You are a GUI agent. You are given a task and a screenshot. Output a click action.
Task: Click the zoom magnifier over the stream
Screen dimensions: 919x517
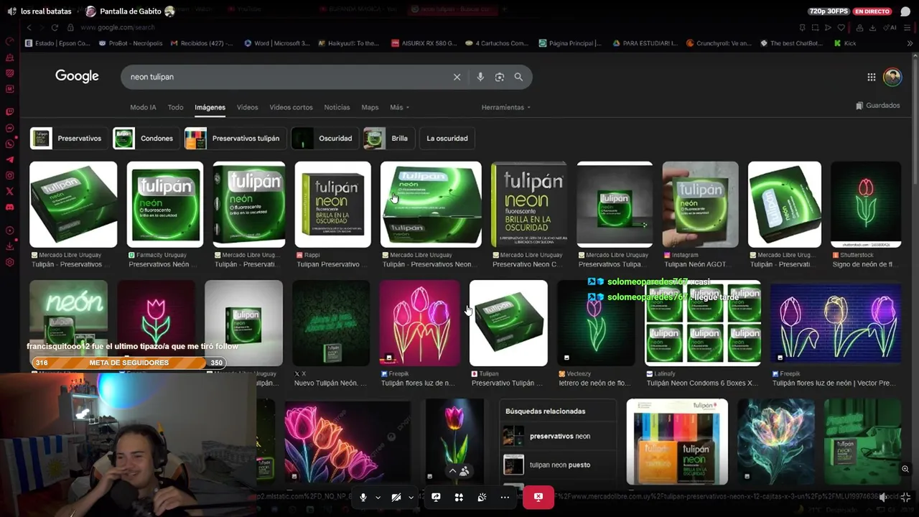coord(905,469)
